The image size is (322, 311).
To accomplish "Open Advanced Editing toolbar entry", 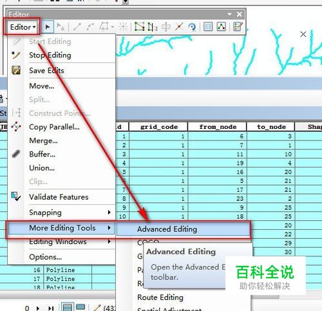I will coord(184,229).
